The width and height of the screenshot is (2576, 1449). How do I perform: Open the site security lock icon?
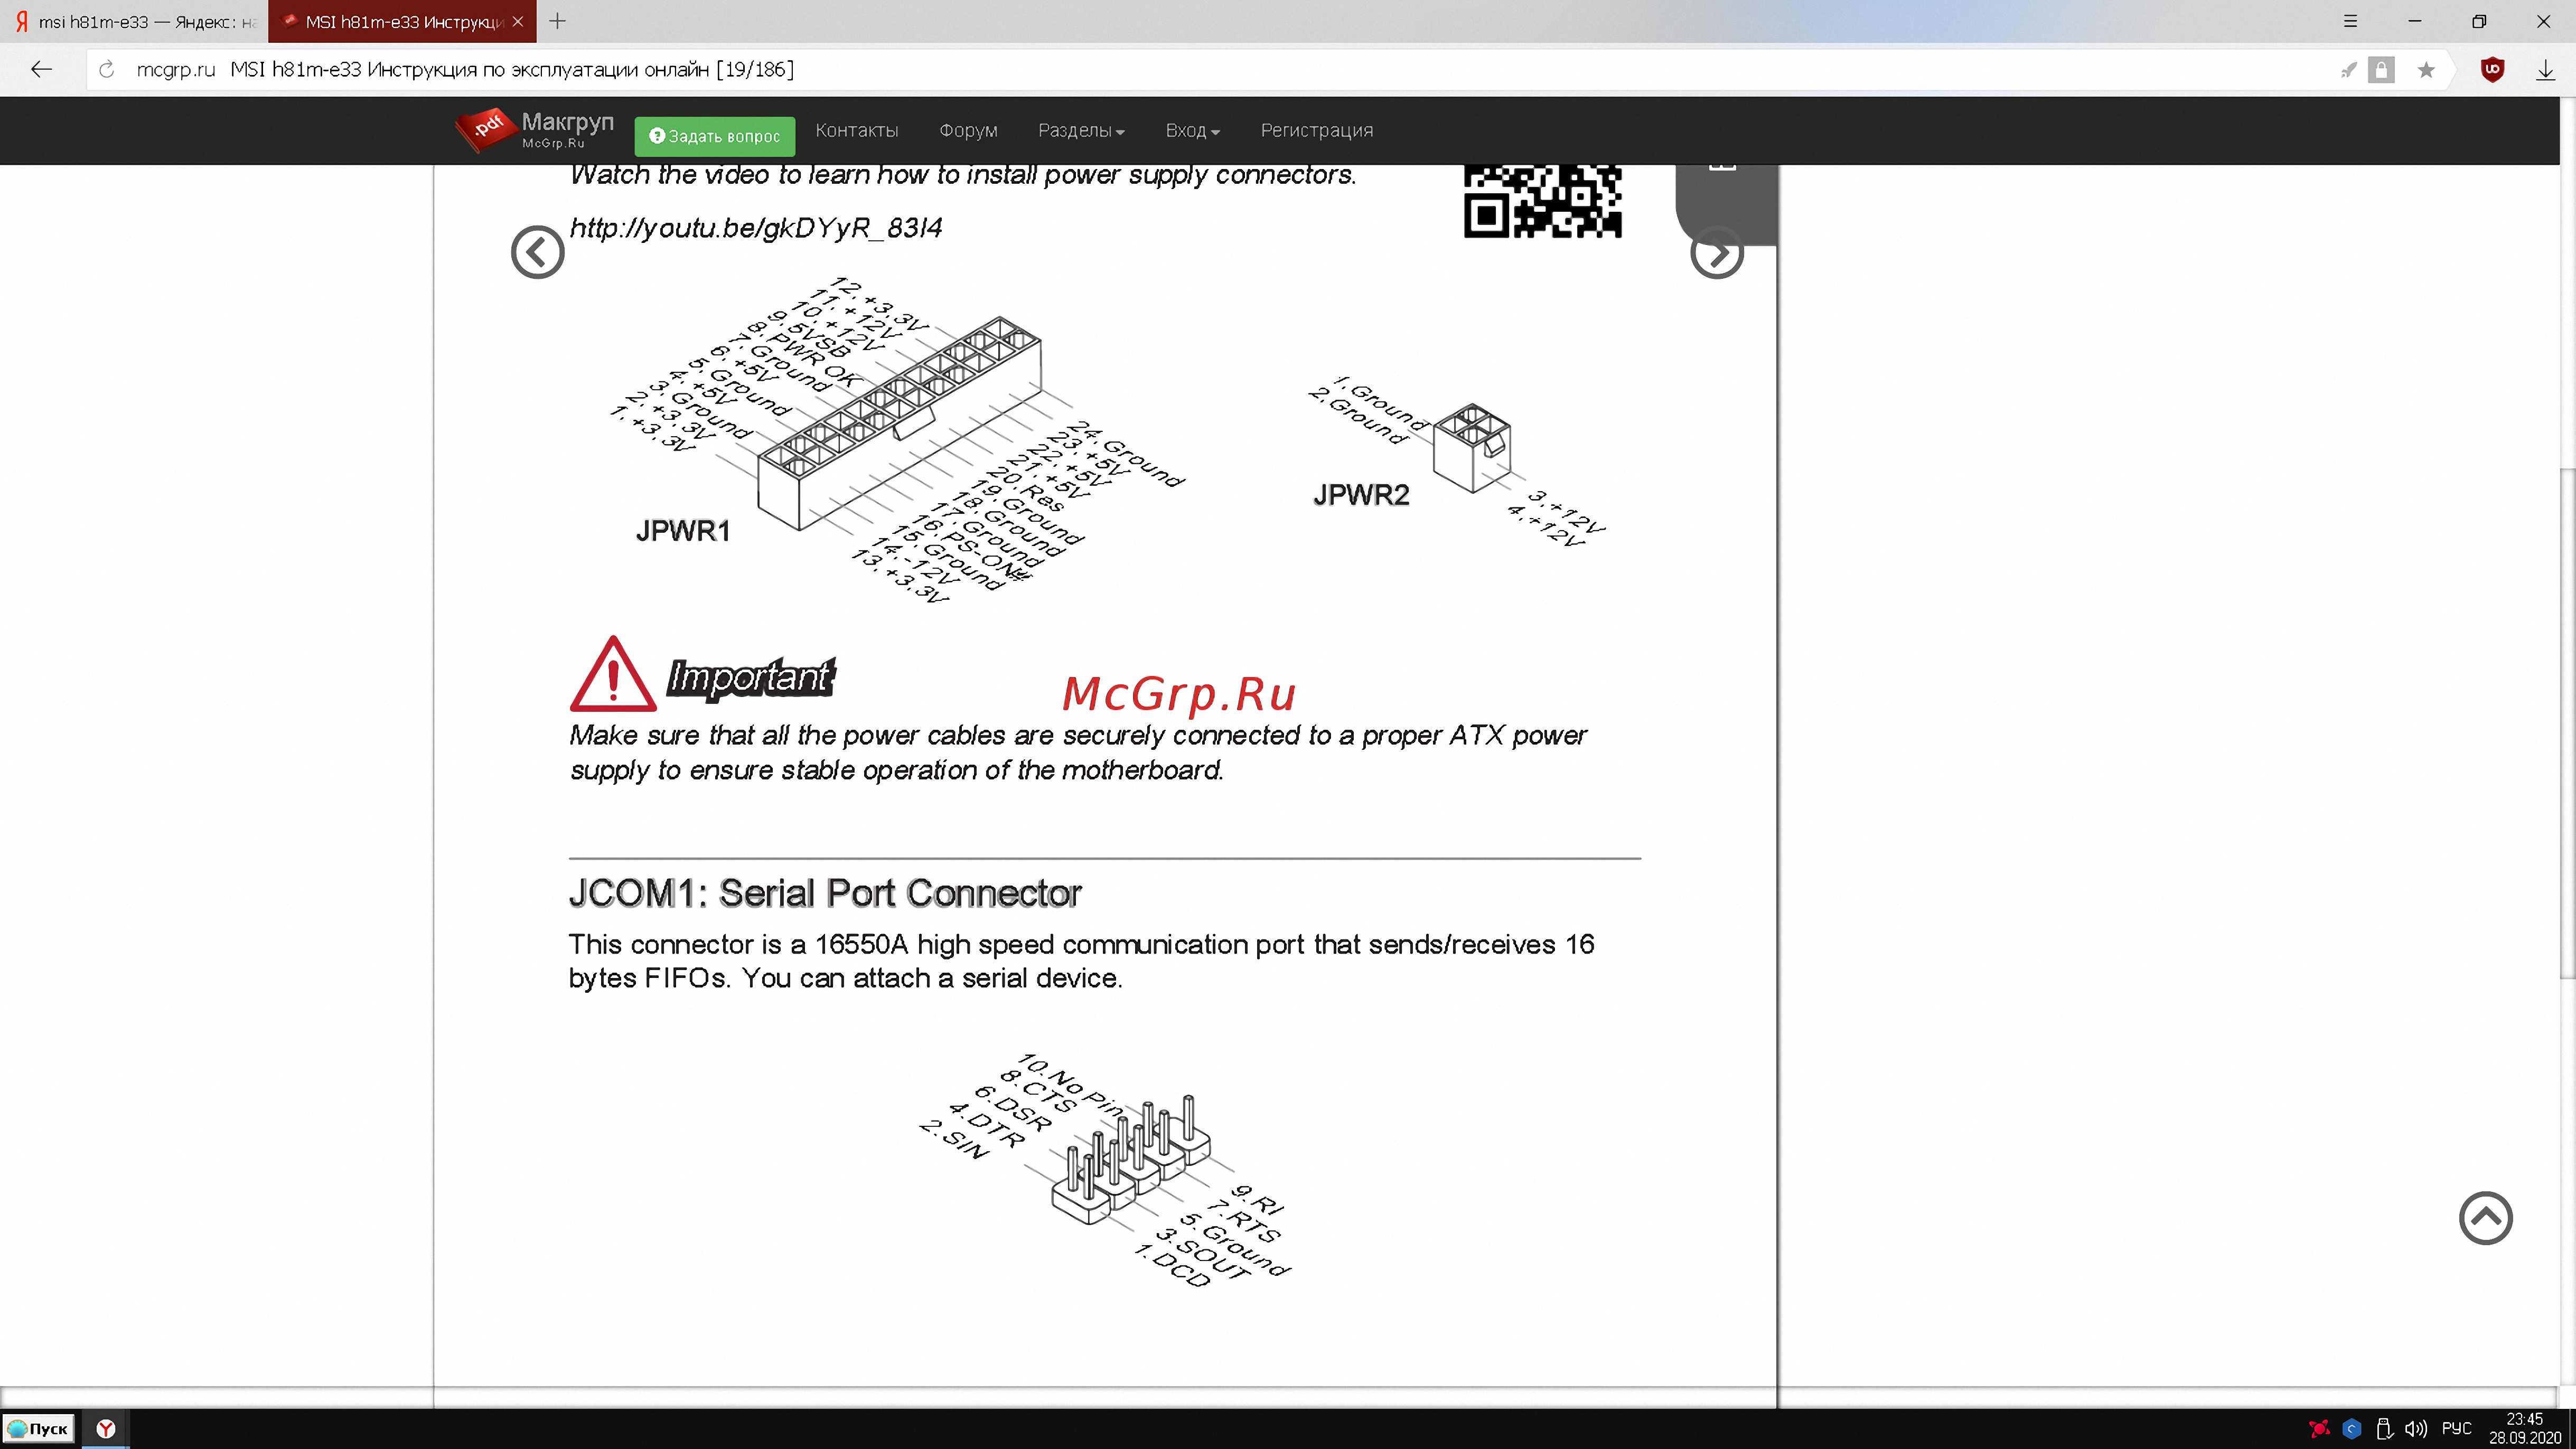click(2381, 70)
